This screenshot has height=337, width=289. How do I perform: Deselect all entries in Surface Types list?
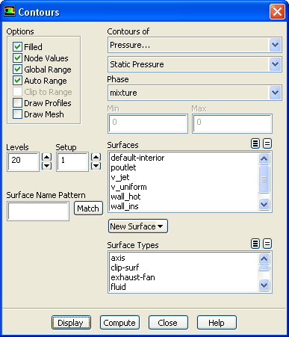(267, 244)
